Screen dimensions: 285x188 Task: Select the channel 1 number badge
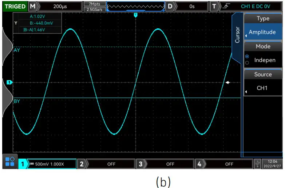(x=23, y=164)
